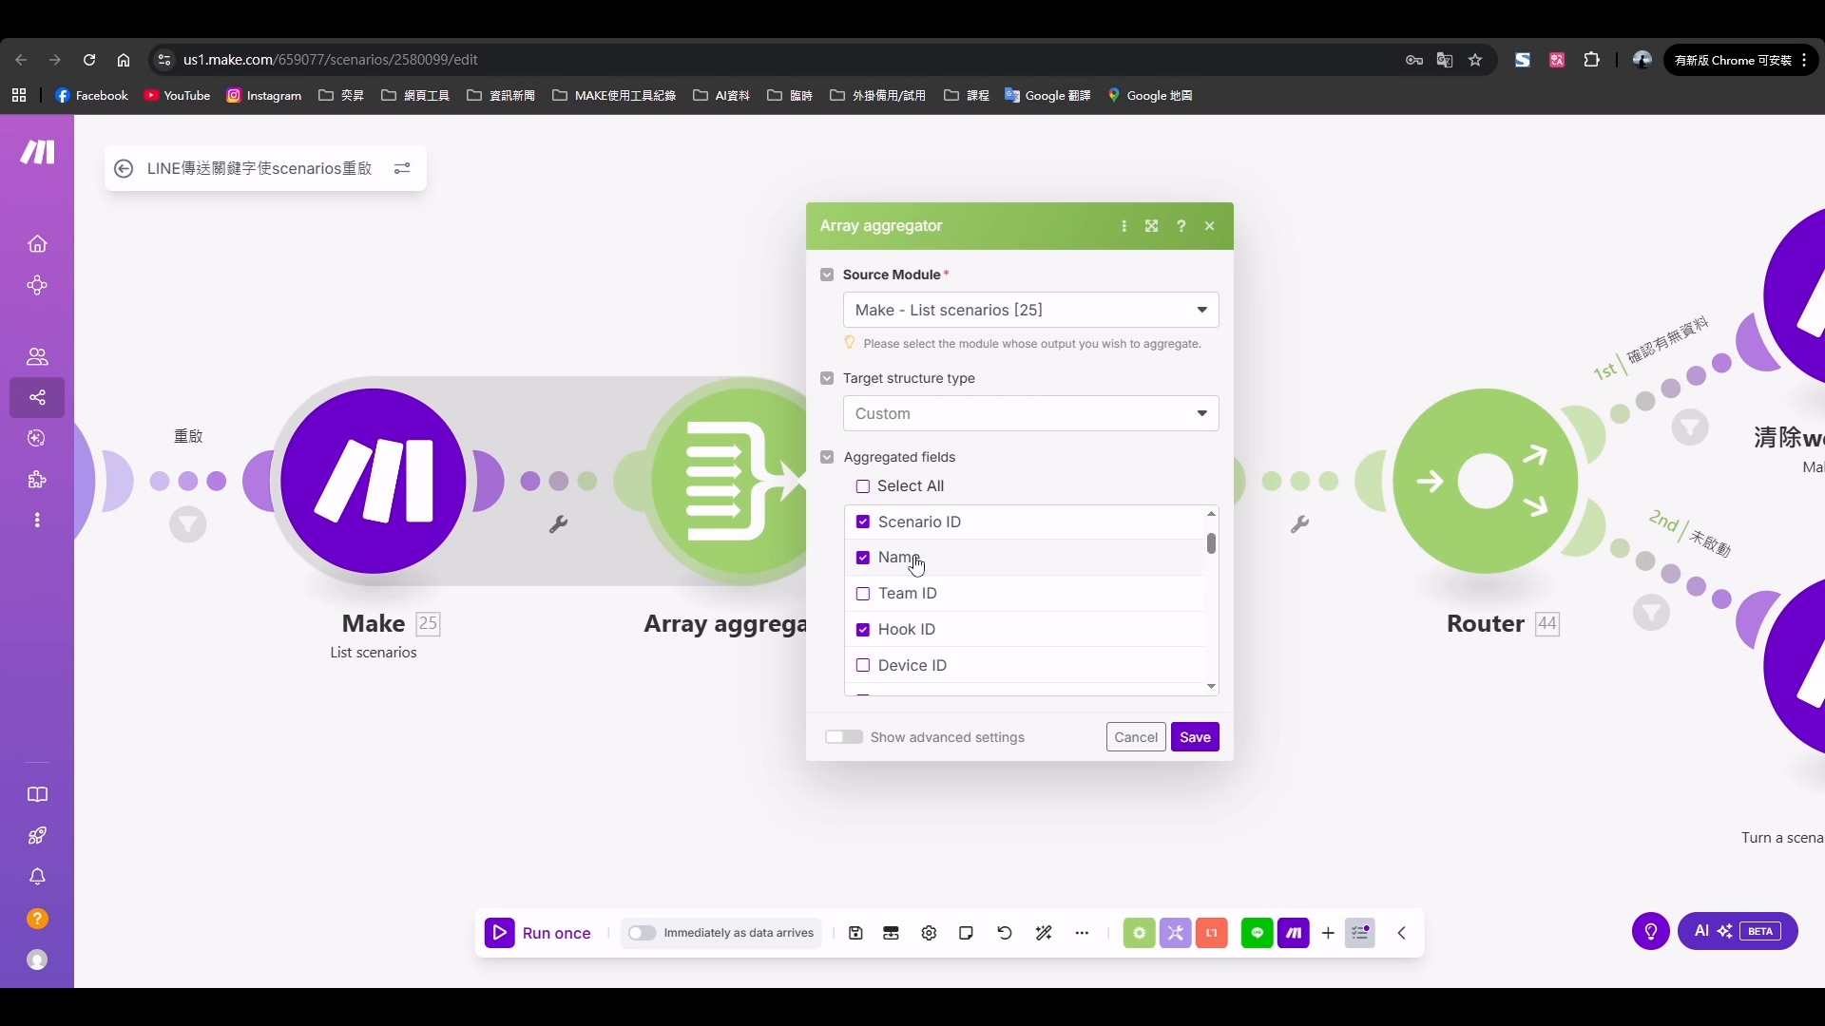Open the Team icon in sidebar
This screenshot has height=1026, width=1825.
[x=37, y=356]
